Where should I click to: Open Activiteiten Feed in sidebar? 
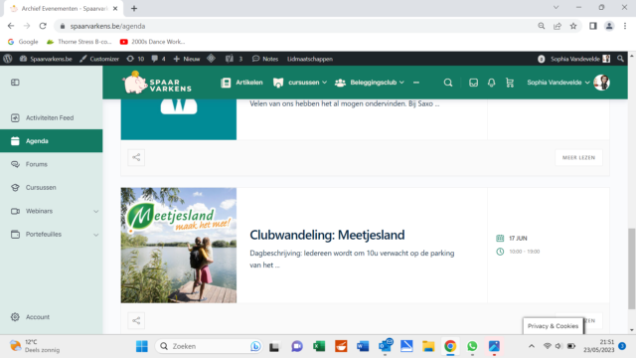pyautogui.click(x=50, y=117)
